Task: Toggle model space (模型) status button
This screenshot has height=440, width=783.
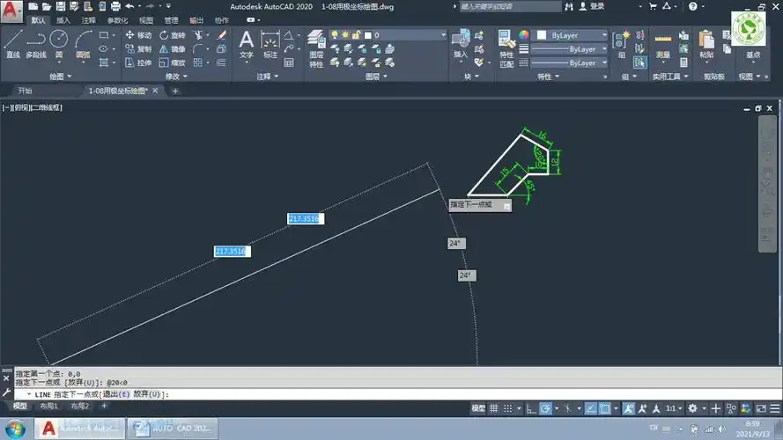Action: click(x=477, y=408)
